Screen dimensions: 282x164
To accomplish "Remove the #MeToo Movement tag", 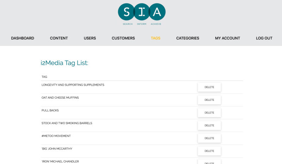I will point(209,138).
